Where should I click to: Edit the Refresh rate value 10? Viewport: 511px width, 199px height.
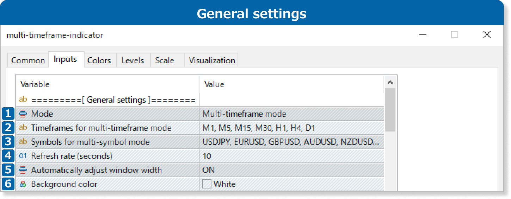[292, 156]
